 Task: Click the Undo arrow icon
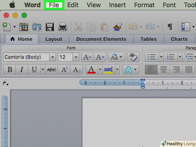(133, 27)
